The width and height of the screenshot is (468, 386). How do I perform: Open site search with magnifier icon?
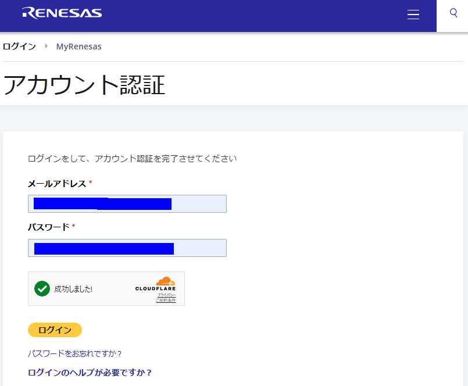(454, 13)
